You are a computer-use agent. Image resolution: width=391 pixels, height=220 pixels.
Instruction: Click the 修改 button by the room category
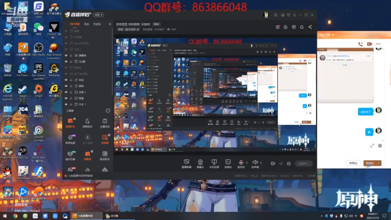156,24
